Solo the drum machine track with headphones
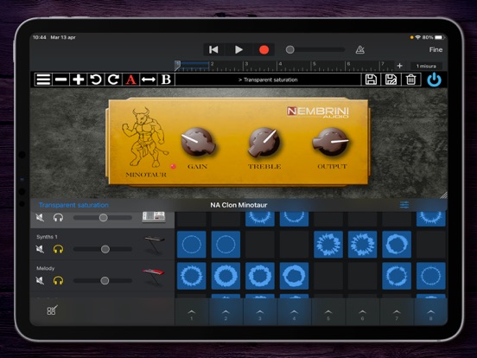 [58, 218]
